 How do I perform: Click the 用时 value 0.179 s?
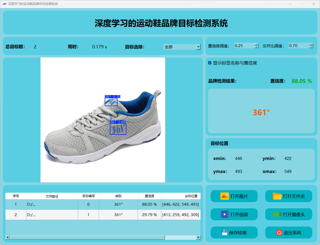pyautogui.click(x=99, y=47)
